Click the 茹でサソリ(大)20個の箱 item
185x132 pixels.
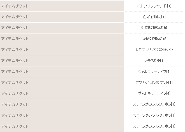click(154, 49)
